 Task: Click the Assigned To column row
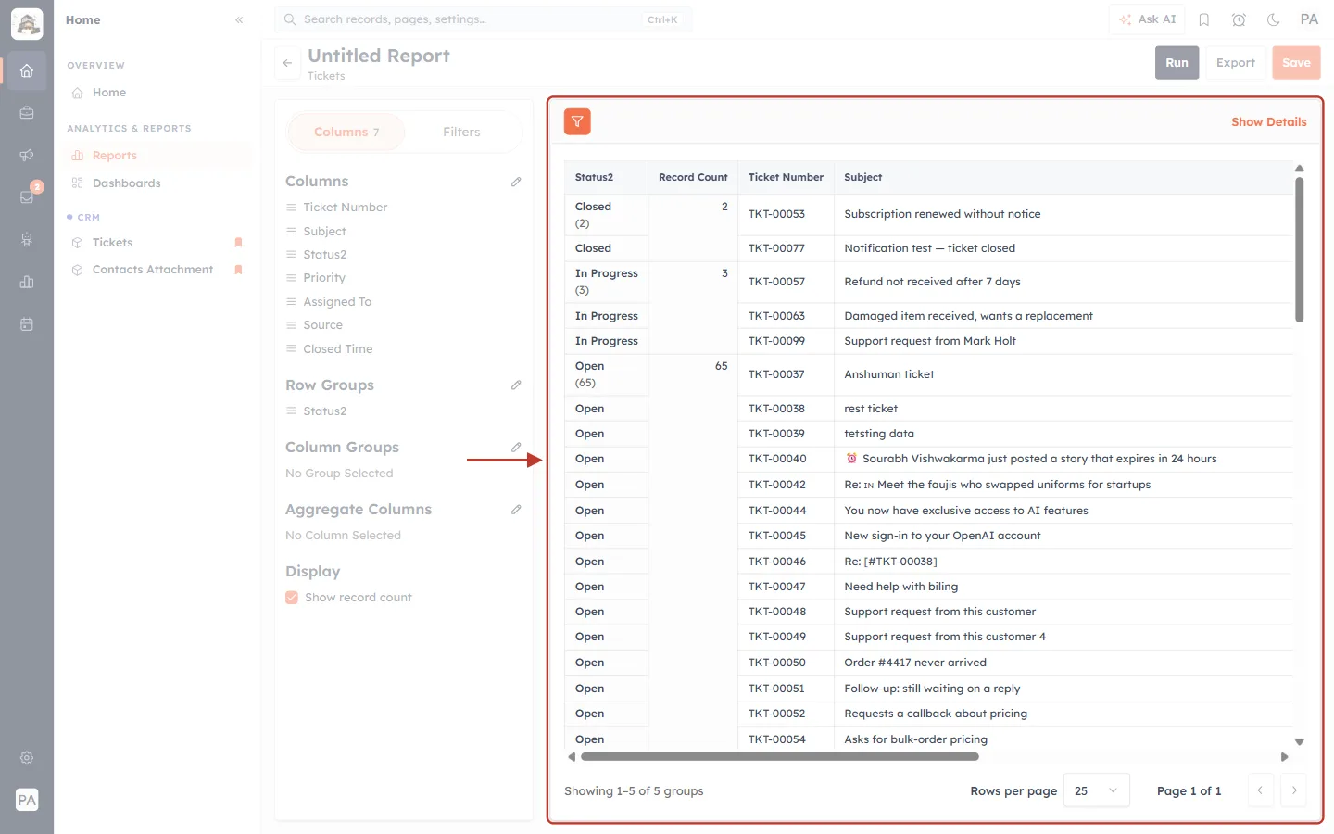click(x=404, y=302)
